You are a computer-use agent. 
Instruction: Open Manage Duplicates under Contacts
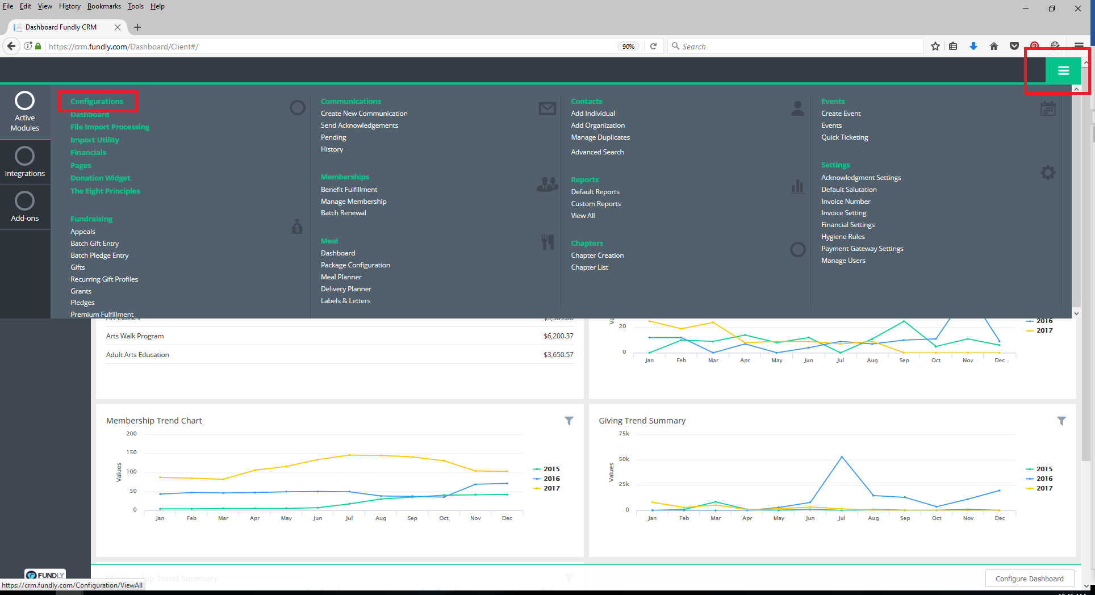tap(600, 137)
